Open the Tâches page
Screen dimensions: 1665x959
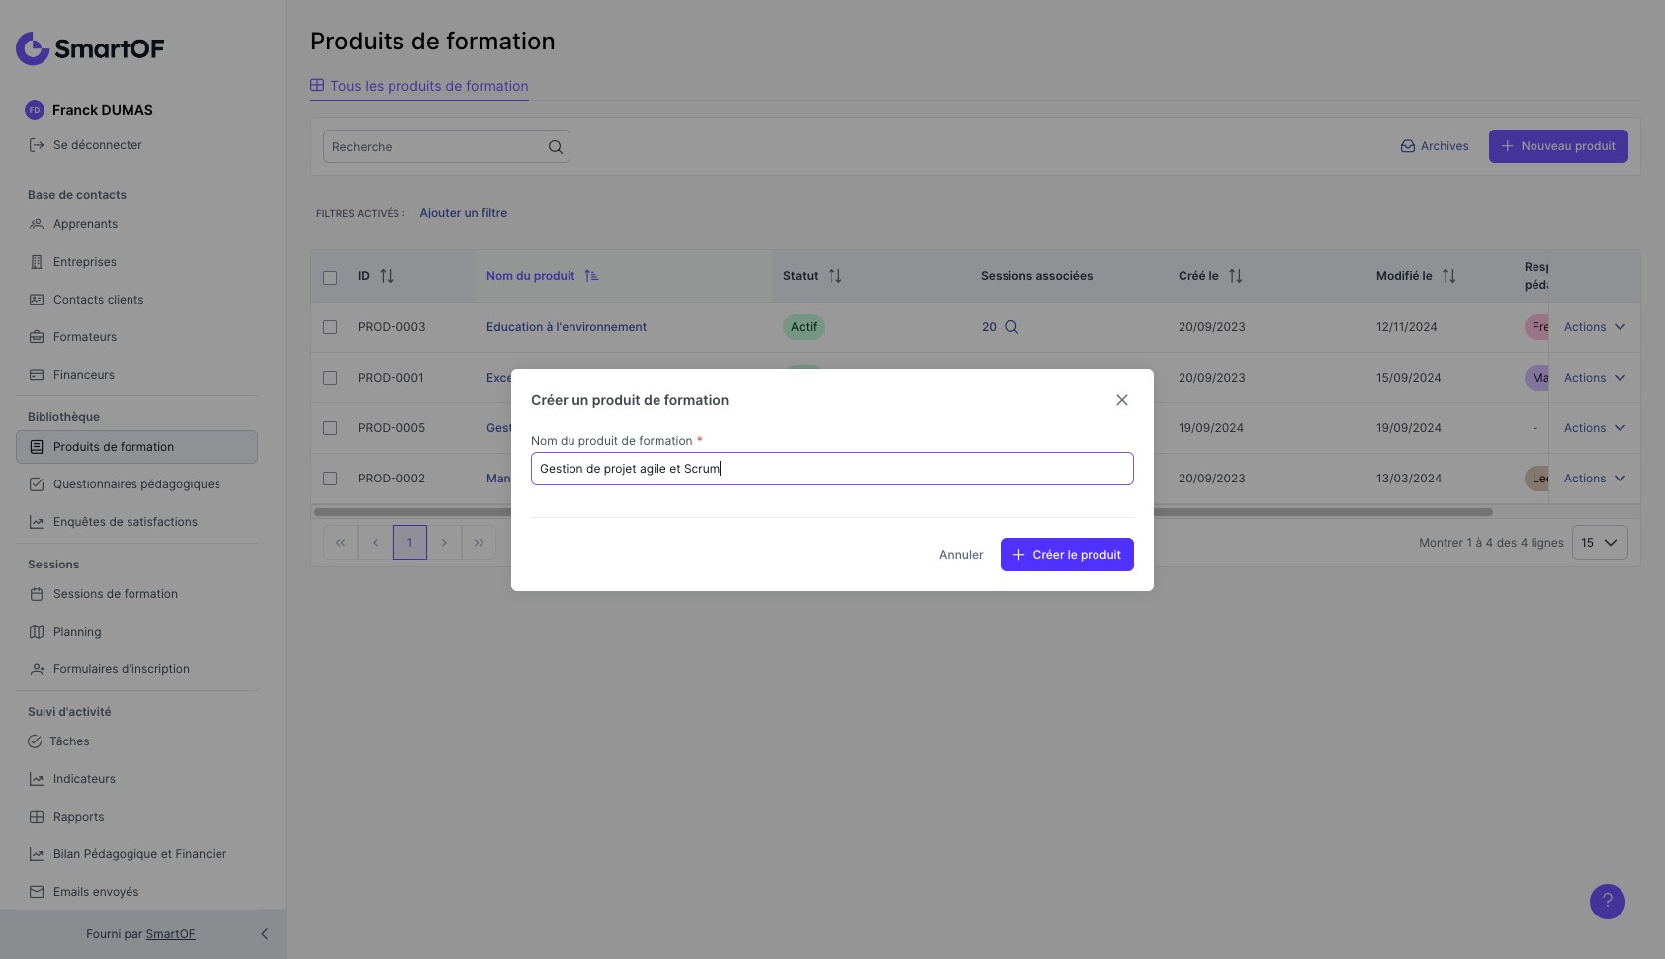(x=59, y=741)
